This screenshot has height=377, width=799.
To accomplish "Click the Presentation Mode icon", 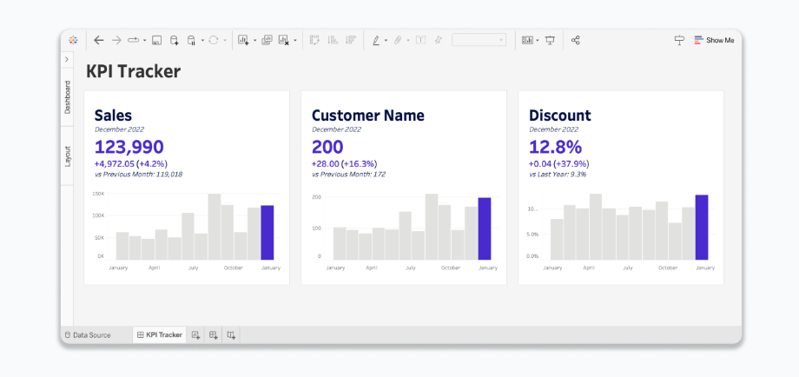I will coord(550,40).
